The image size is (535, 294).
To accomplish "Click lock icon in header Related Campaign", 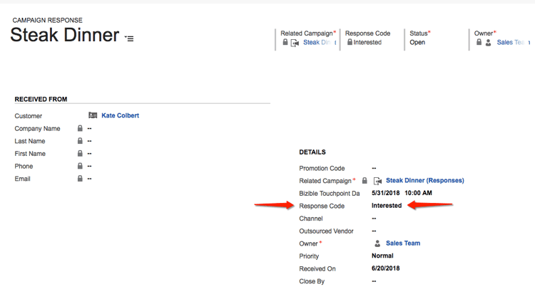I will coord(285,42).
